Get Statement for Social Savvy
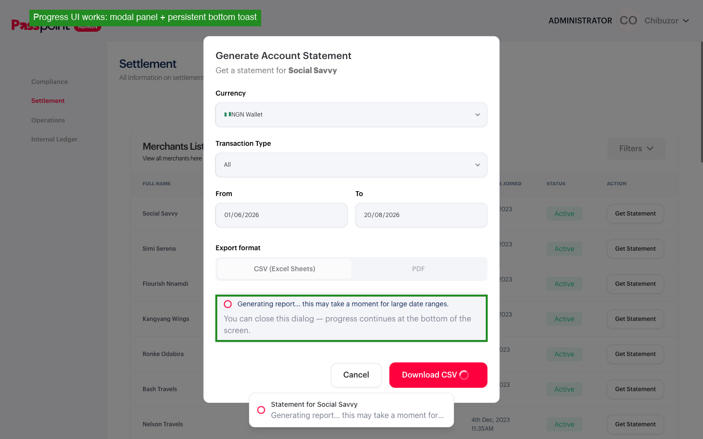703x439 pixels. click(x=635, y=214)
